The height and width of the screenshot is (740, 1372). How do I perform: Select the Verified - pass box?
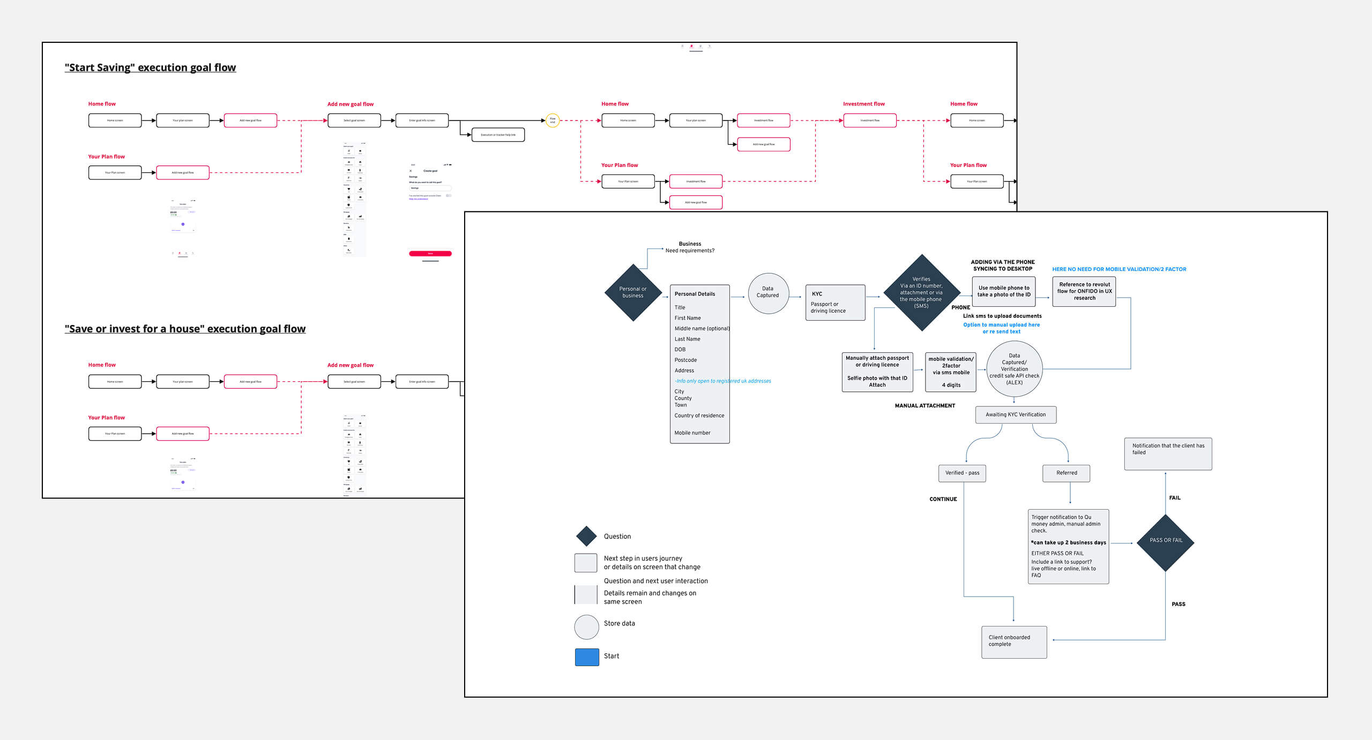(x=962, y=473)
